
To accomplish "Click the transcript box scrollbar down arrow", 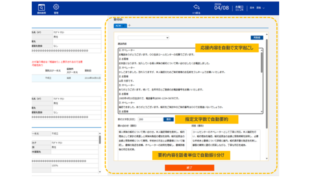I will point(261,111).
